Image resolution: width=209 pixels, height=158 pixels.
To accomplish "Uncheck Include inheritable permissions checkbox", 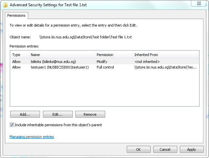I will point(12,125).
